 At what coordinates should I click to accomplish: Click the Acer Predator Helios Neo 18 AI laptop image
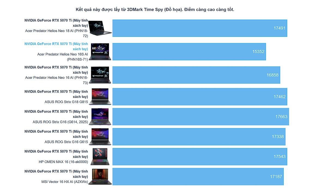tap(100, 28)
